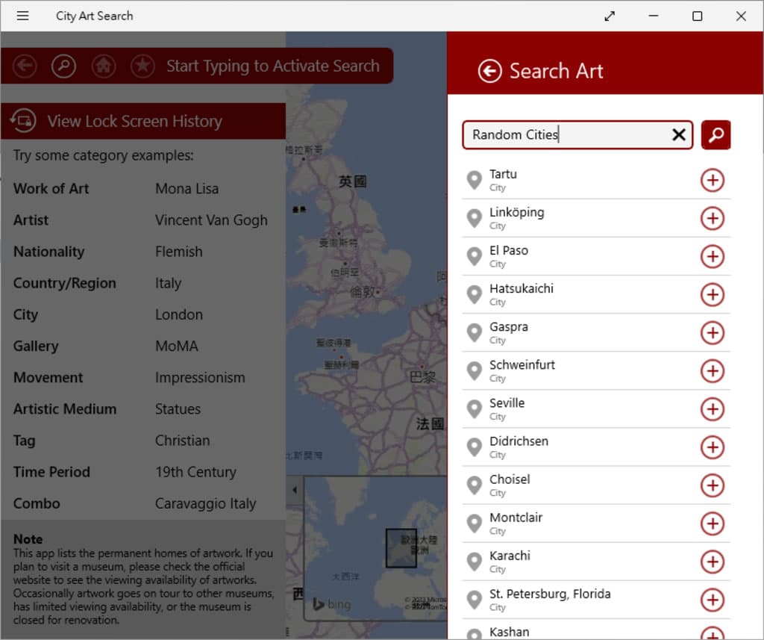Clear the search box with the X

point(679,134)
